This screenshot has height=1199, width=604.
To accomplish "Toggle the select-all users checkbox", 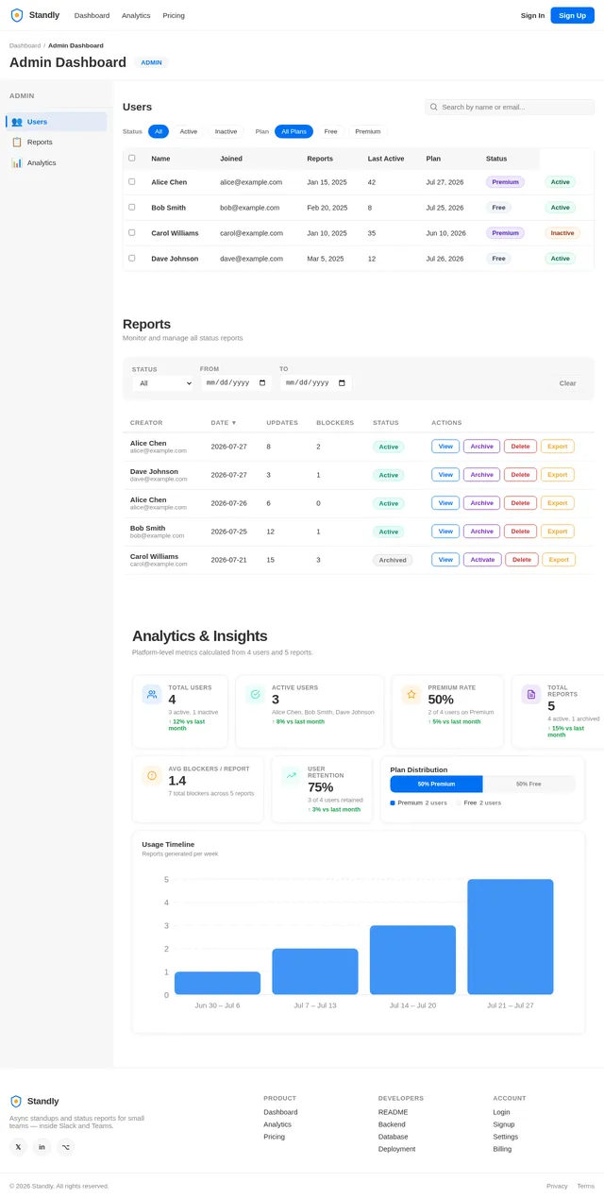I will pyautogui.click(x=132, y=158).
